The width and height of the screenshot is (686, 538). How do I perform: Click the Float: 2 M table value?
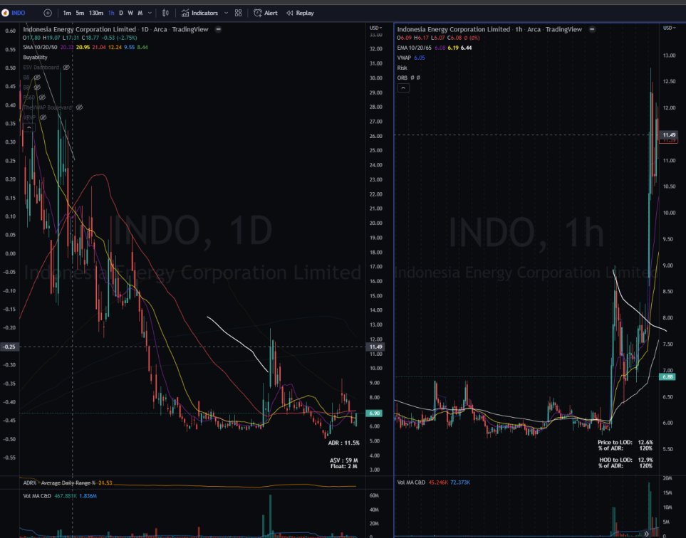click(344, 466)
